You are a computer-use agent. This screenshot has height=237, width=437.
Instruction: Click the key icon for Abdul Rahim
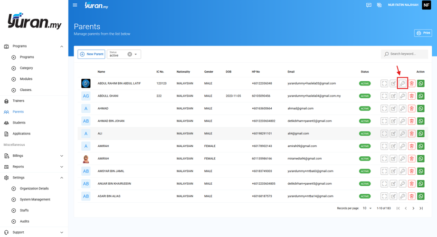click(402, 84)
